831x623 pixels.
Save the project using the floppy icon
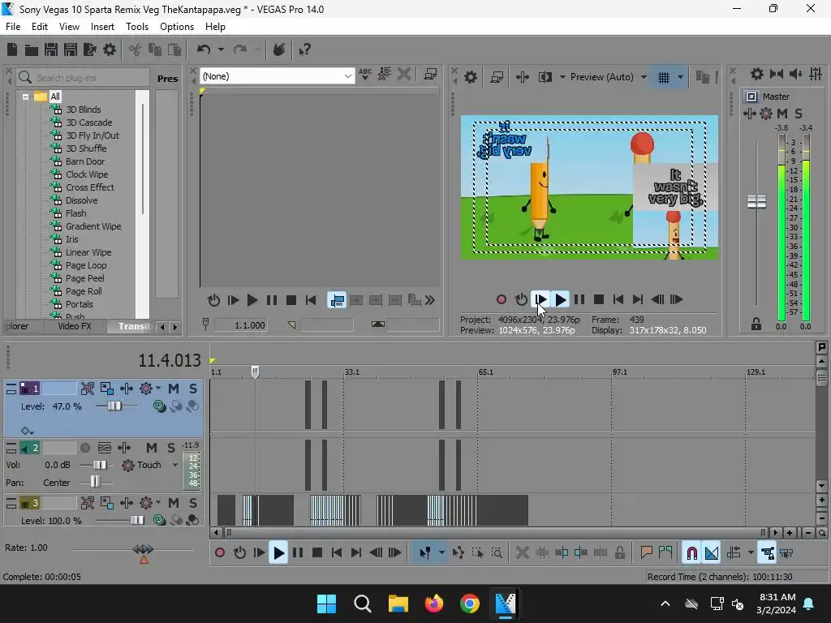[51, 49]
